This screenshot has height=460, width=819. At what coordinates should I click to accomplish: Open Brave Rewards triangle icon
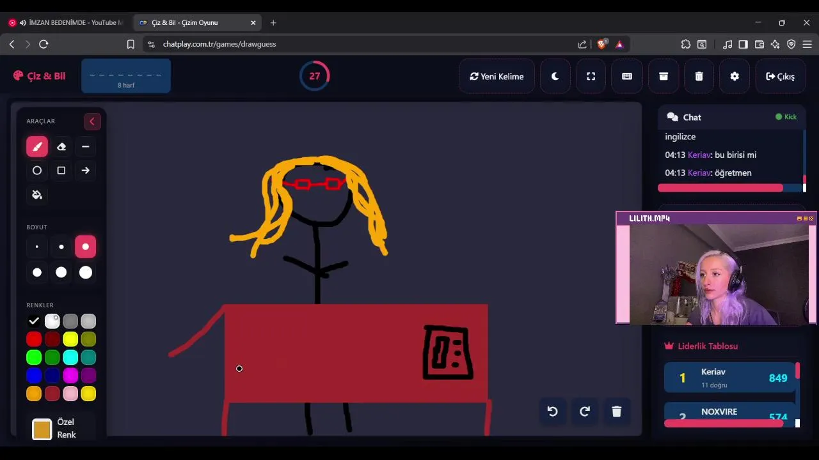pyautogui.click(x=619, y=44)
